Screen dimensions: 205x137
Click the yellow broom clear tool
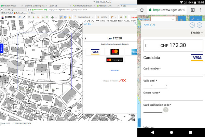(x=70, y=17)
